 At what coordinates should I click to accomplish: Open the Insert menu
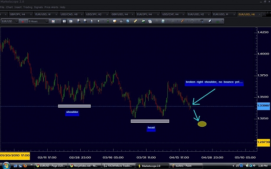click(x=18, y=7)
